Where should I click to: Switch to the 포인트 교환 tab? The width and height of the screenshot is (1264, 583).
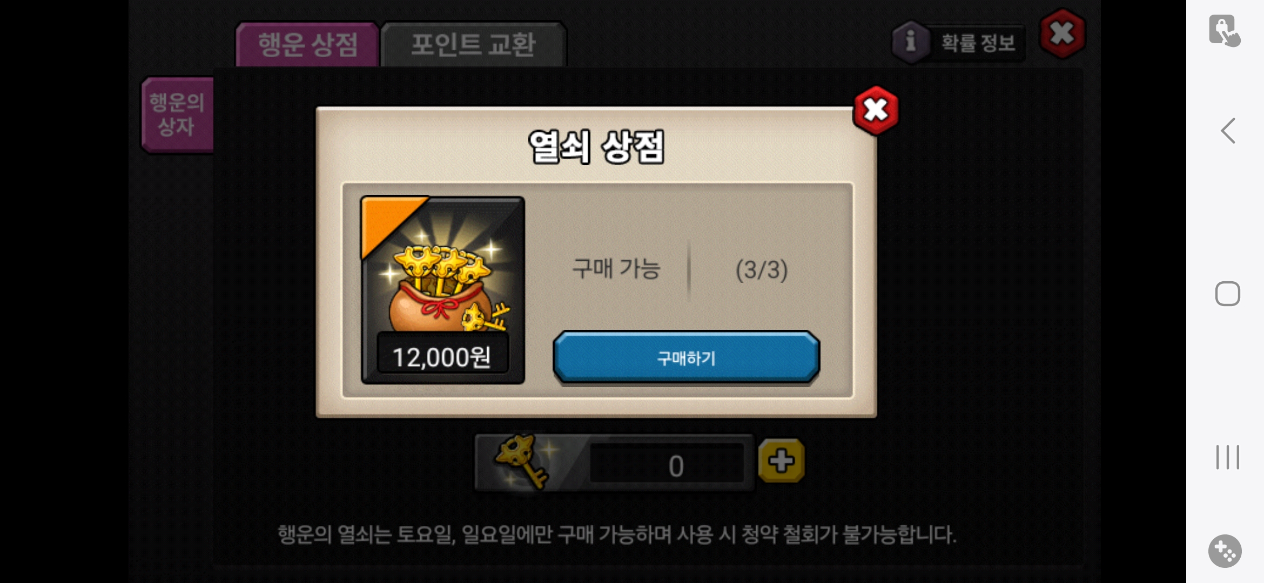473,44
